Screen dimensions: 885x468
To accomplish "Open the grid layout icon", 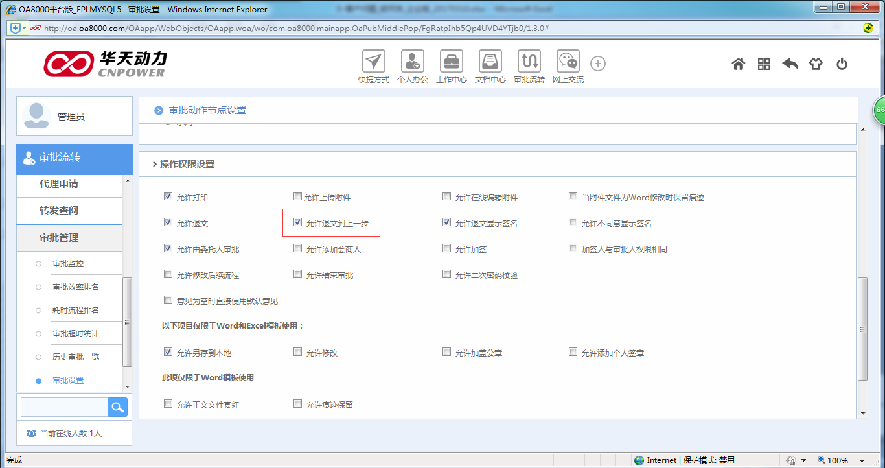I will pos(764,64).
